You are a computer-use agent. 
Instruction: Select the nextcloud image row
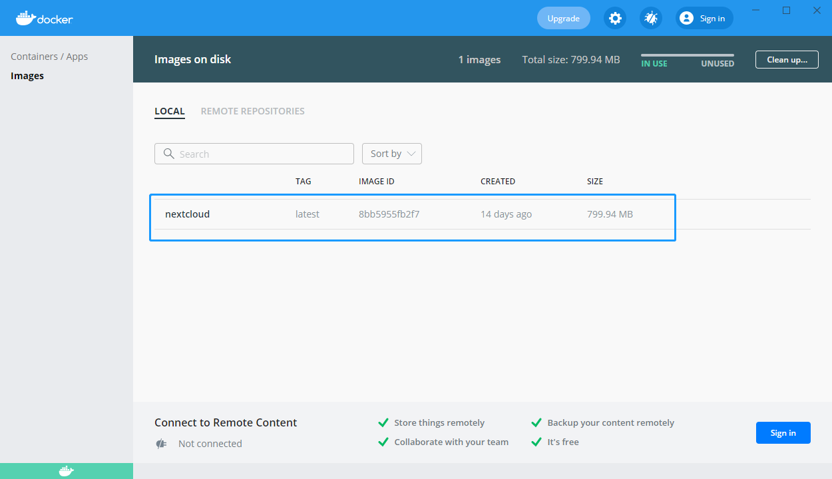pos(413,214)
